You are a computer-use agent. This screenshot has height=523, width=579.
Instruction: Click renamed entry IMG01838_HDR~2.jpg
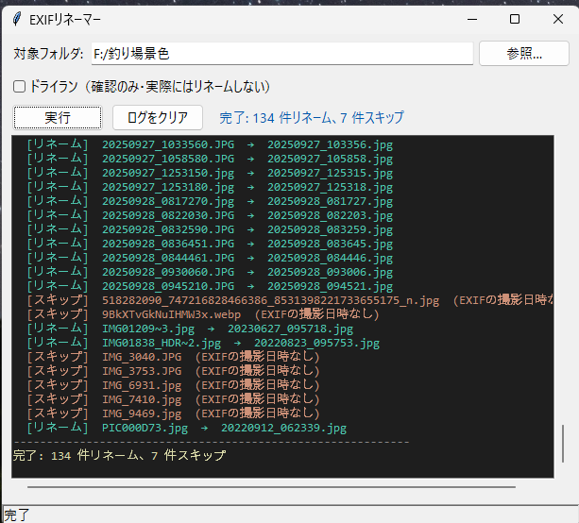pos(203,344)
